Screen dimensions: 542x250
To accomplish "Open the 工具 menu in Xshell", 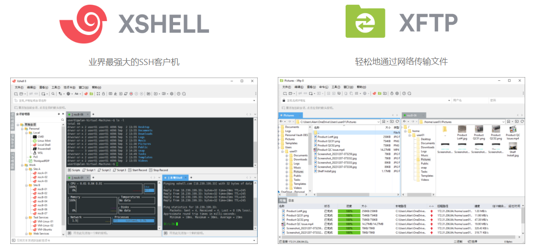I will [x=56, y=87].
